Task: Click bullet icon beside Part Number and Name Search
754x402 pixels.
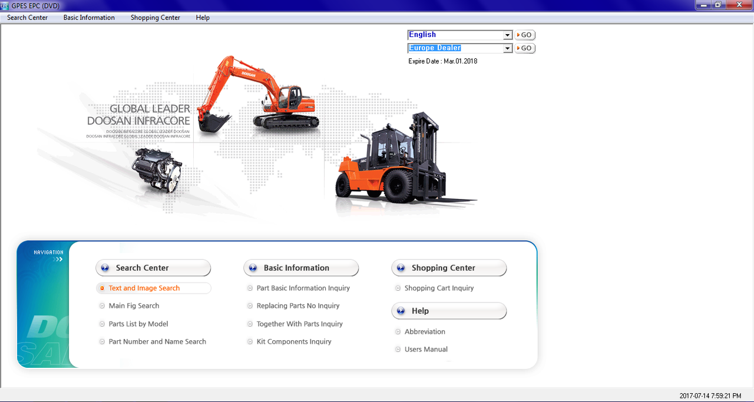Action: [102, 342]
